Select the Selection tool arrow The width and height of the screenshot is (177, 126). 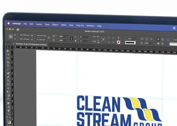[8, 47]
